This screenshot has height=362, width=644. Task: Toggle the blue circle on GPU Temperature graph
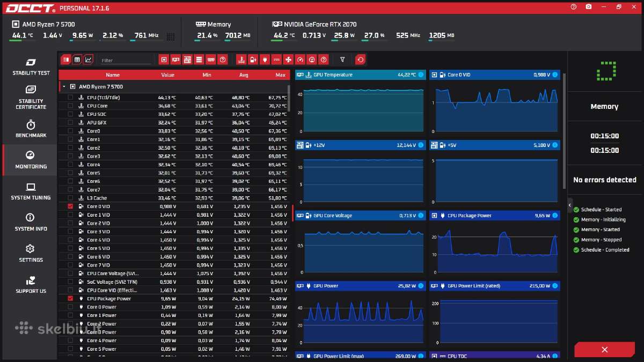(x=421, y=75)
